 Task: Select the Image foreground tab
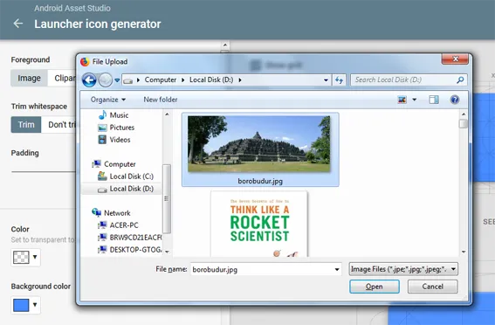tap(29, 78)
